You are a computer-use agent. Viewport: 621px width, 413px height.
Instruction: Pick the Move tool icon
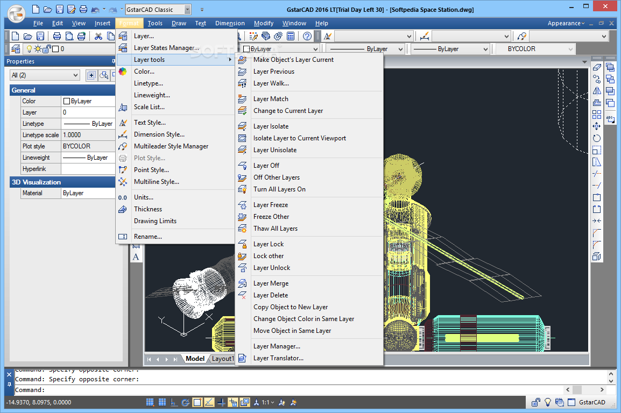click(x=597, y=126)
